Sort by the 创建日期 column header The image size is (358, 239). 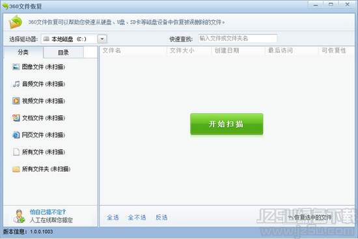tap(238, 51)
